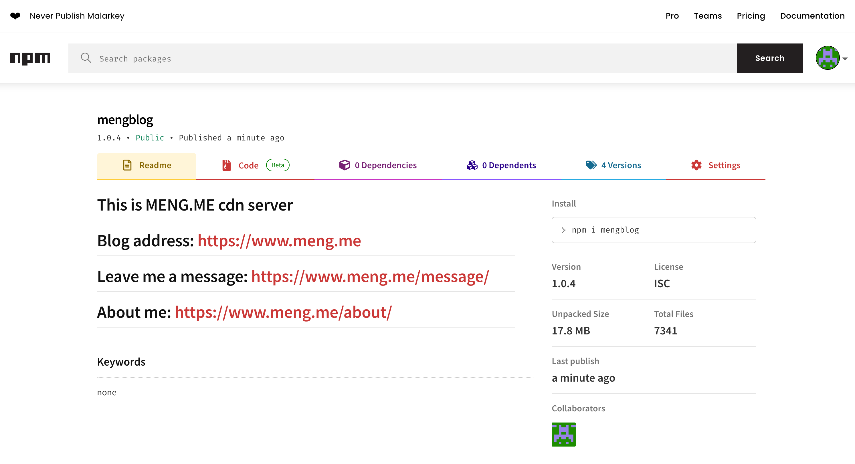The height and width of the screenshot is (464, 855).
Task: Open the 4 Versions tab
Action: click(x=613, y=166)
